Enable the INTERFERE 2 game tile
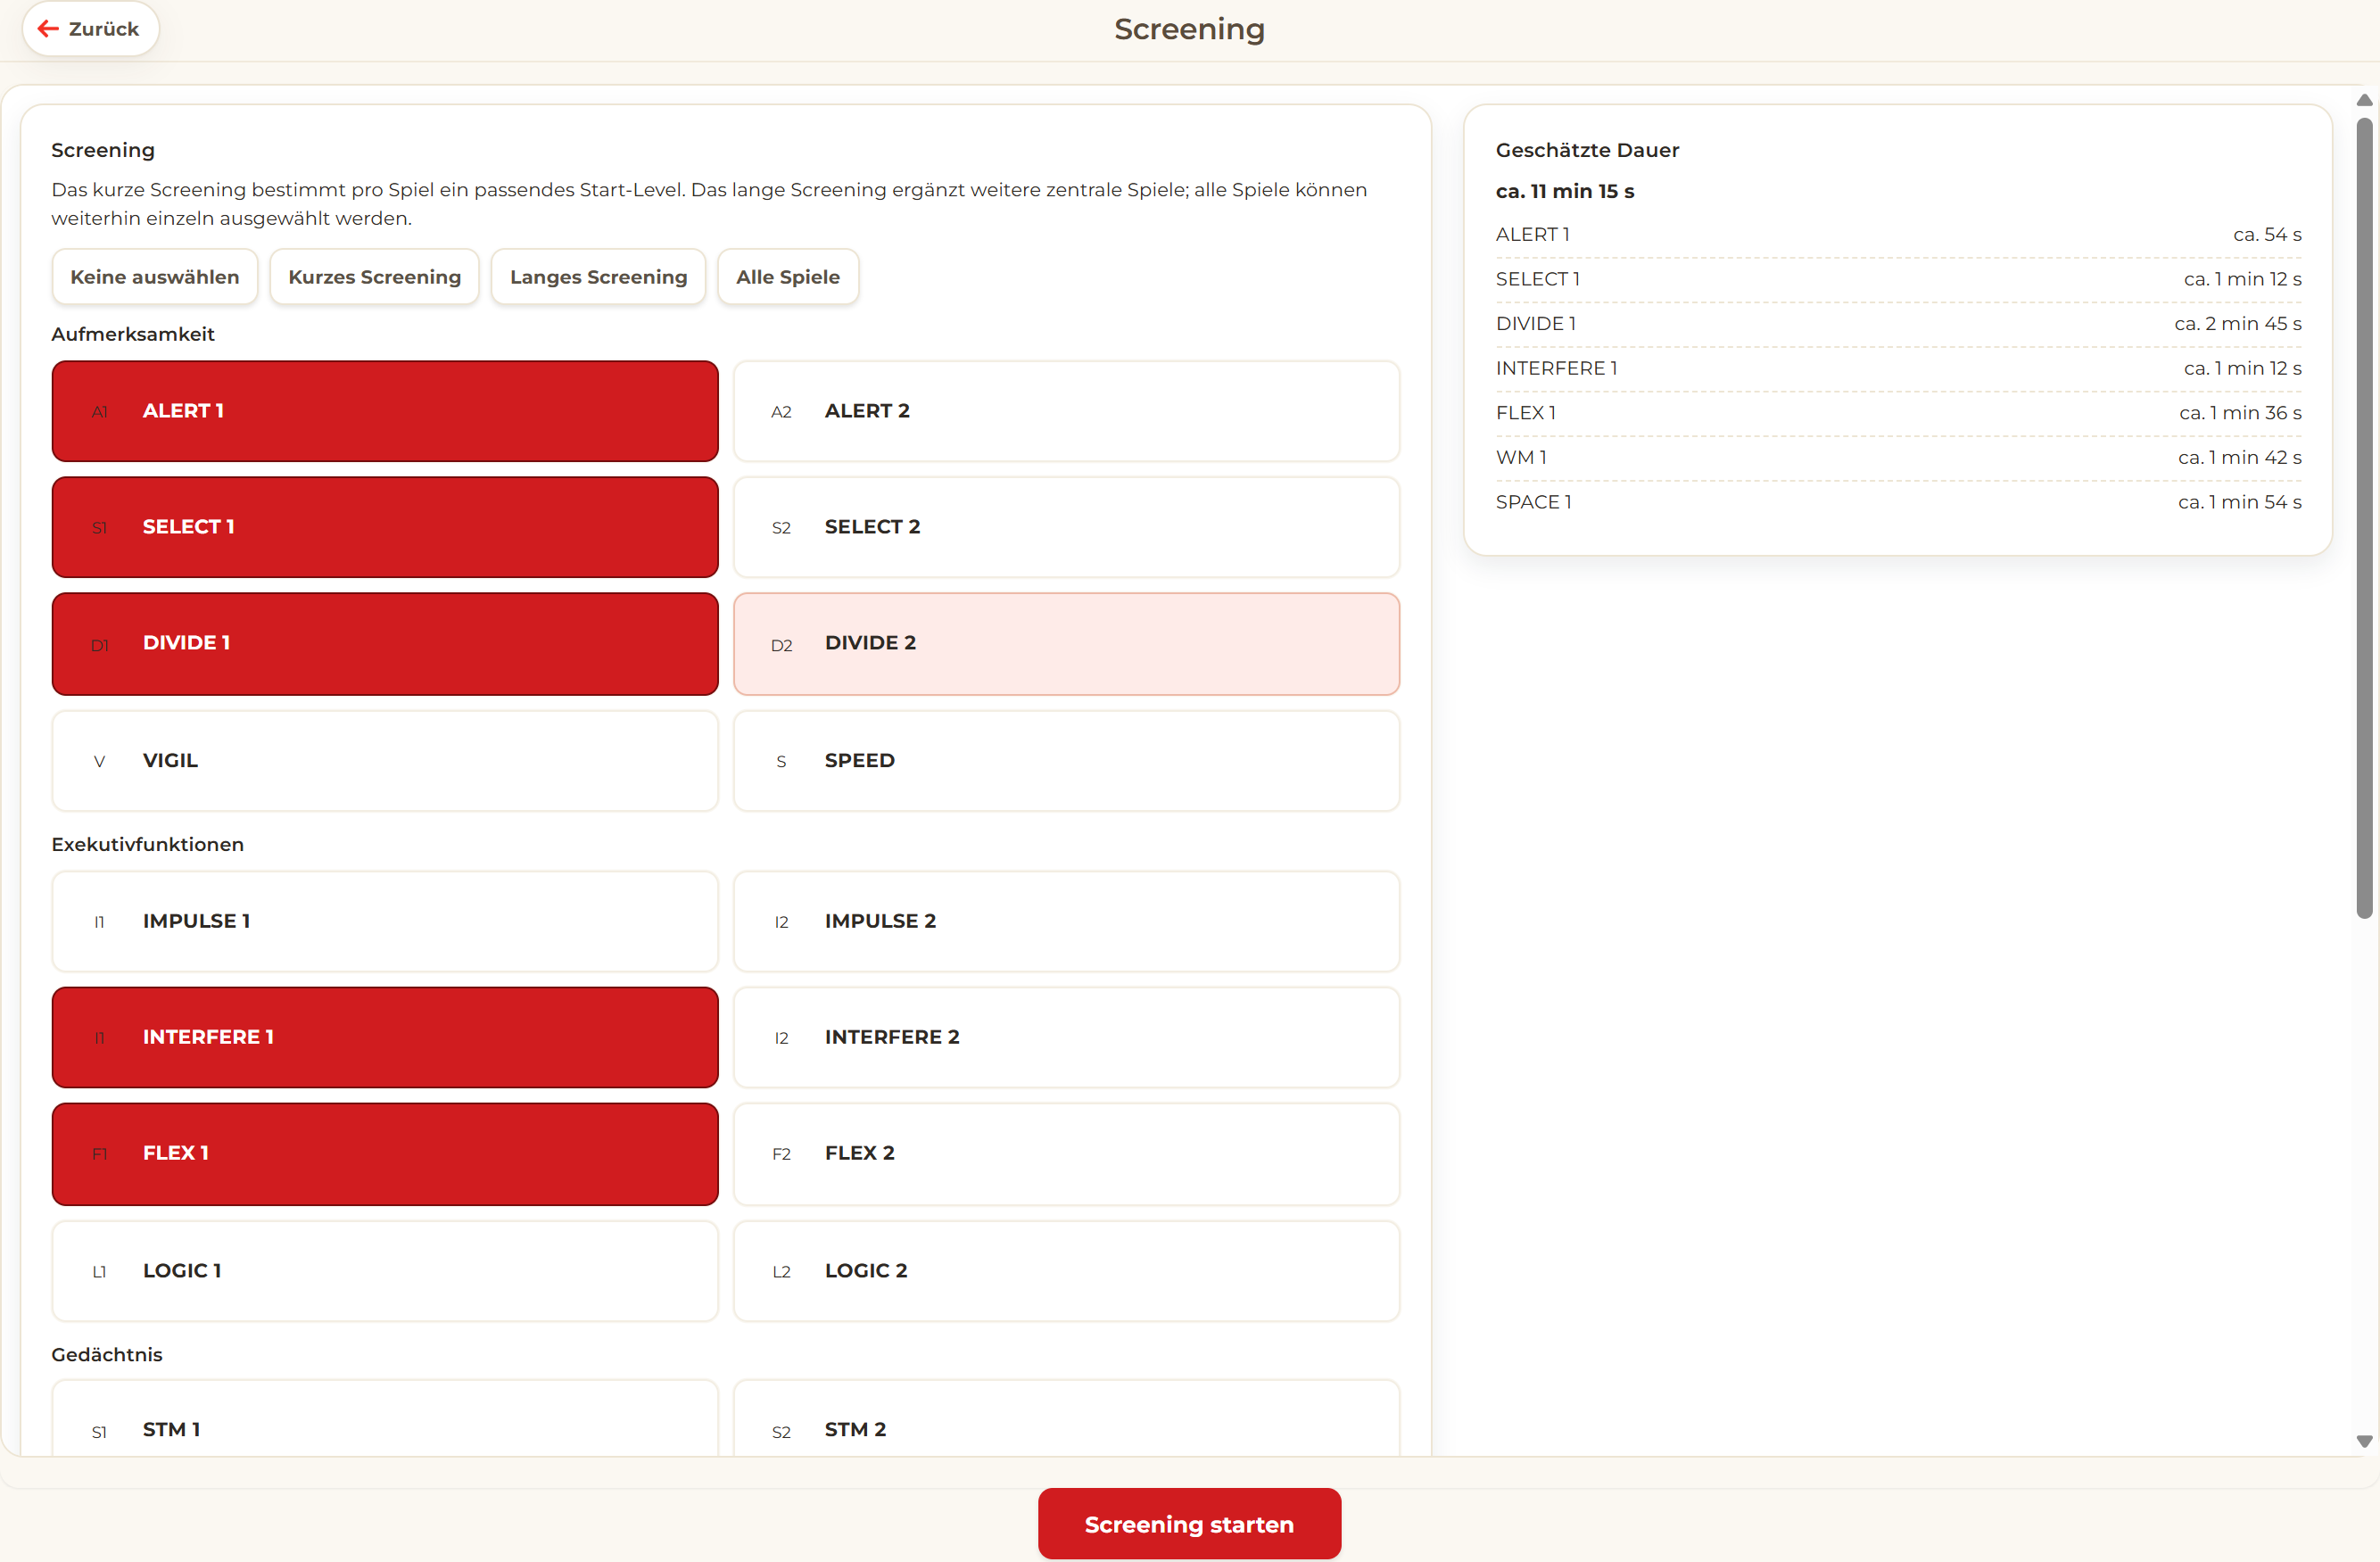The width and height of the screenshot is (2380, 1562). click(x=1067, y=1037)
